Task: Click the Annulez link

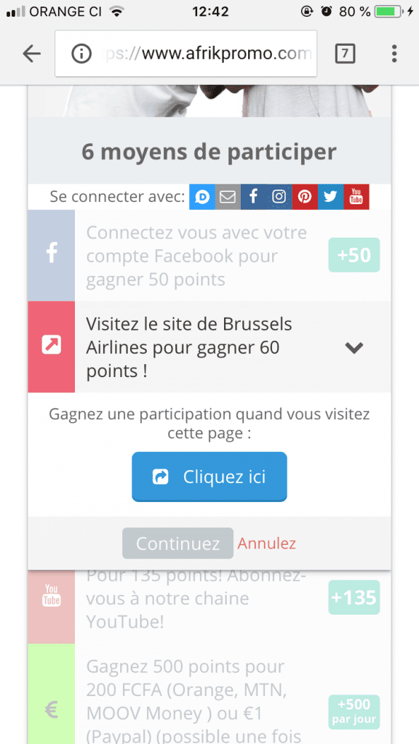Action: pyautogui.click(x=266, y=542)
